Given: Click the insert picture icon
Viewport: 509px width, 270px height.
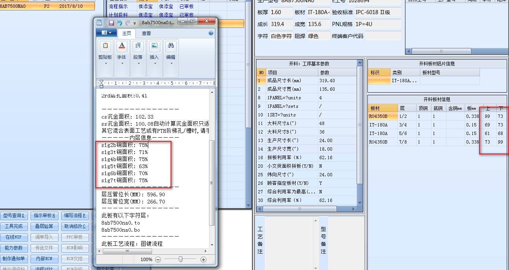Looking at the screenshot, I should (154, 46).
